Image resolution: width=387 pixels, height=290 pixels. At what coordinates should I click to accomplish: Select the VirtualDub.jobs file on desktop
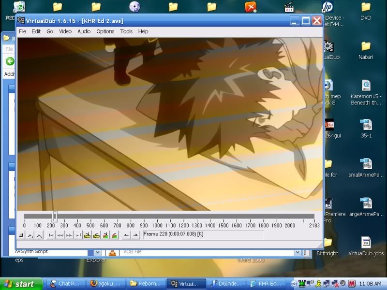tap(366, 246)
